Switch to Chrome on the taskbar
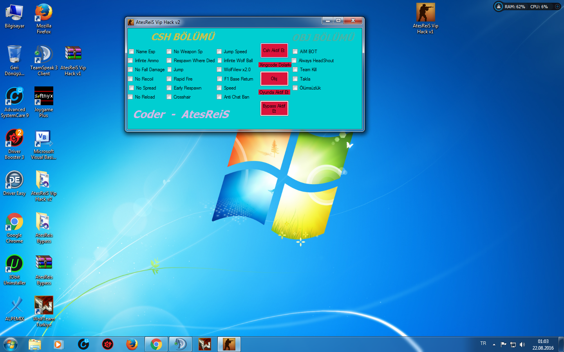Screen dimensions: 564x352 click(156, 344)
